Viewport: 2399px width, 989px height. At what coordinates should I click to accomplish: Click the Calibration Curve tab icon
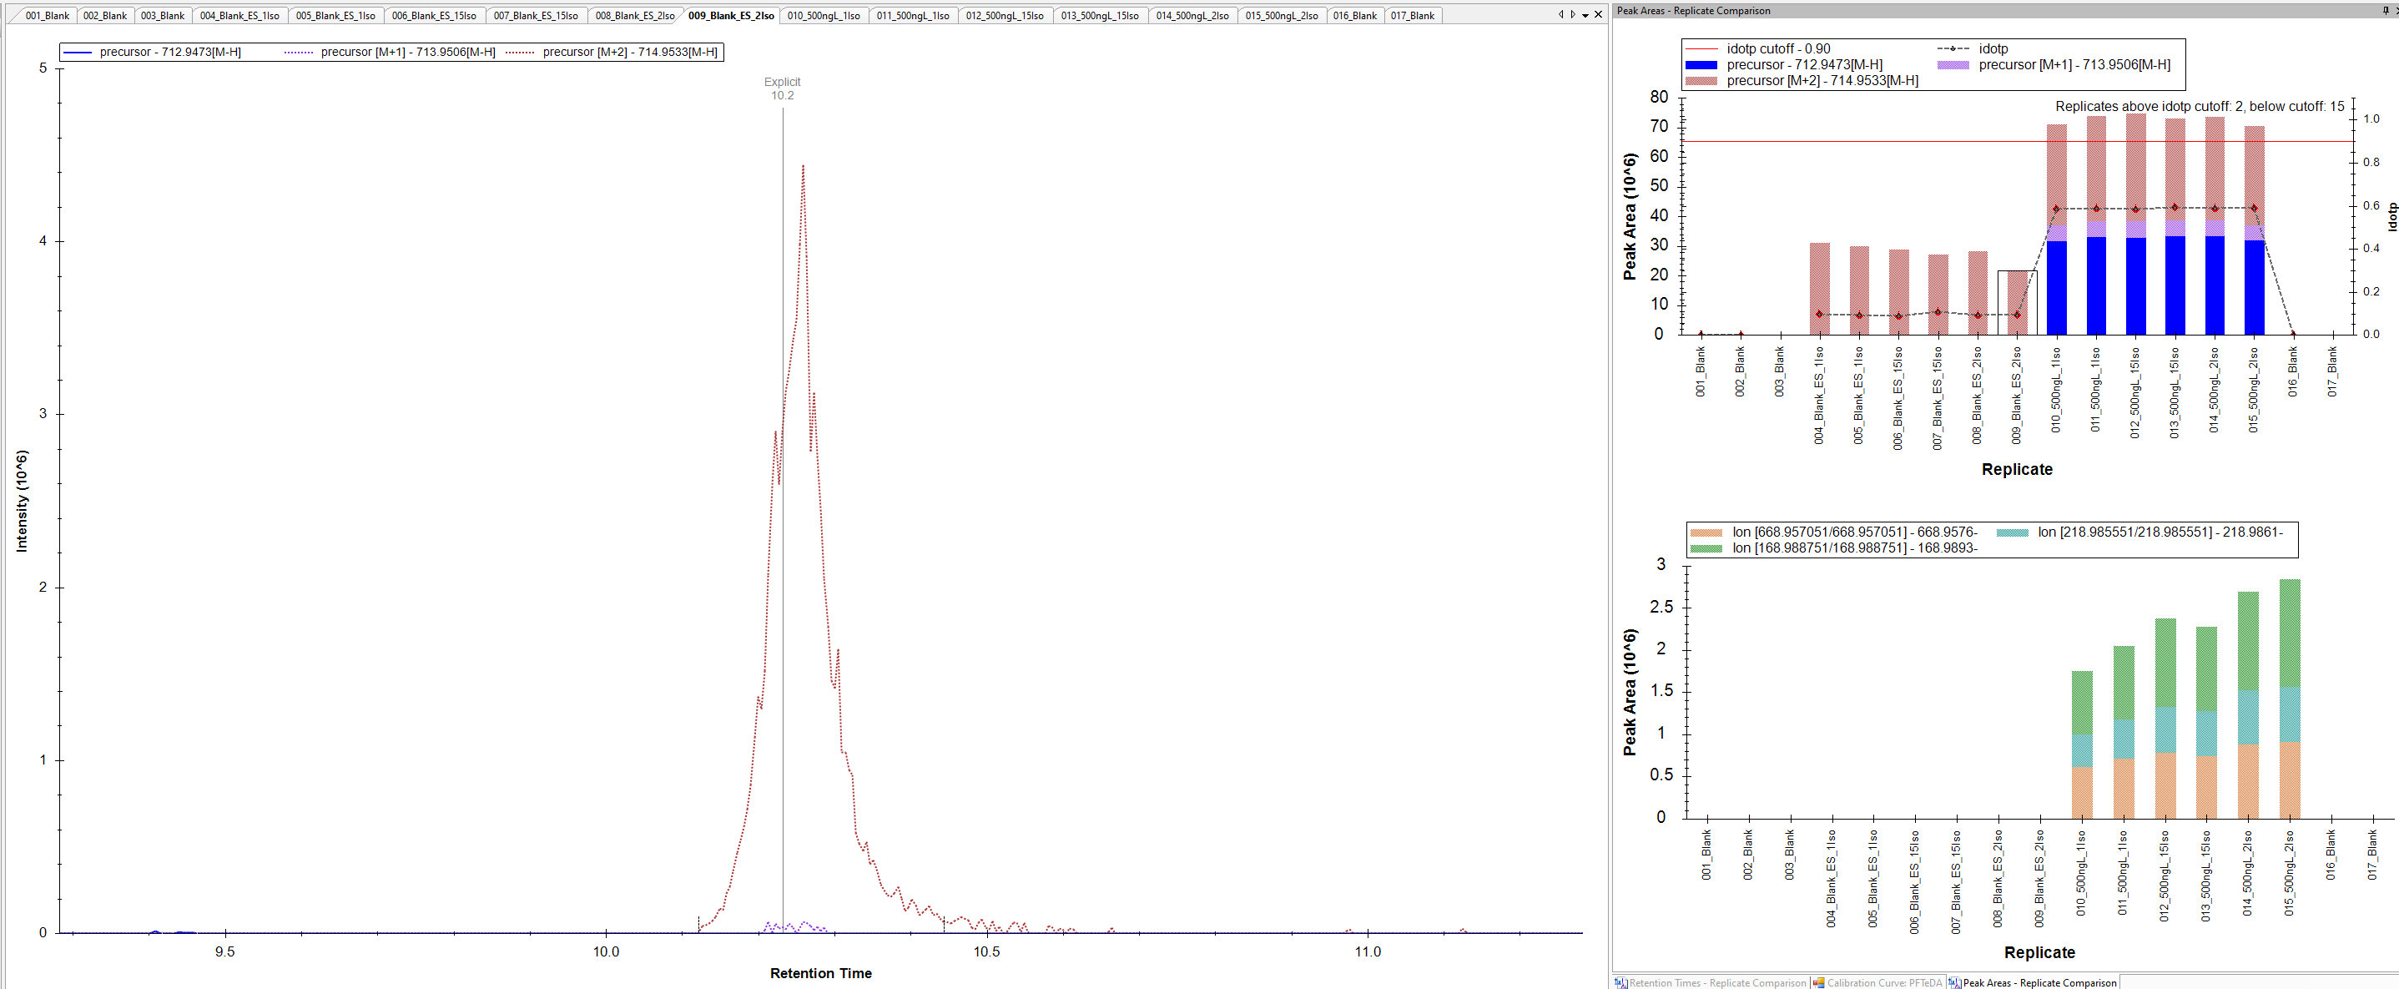tap(1819, 982)
